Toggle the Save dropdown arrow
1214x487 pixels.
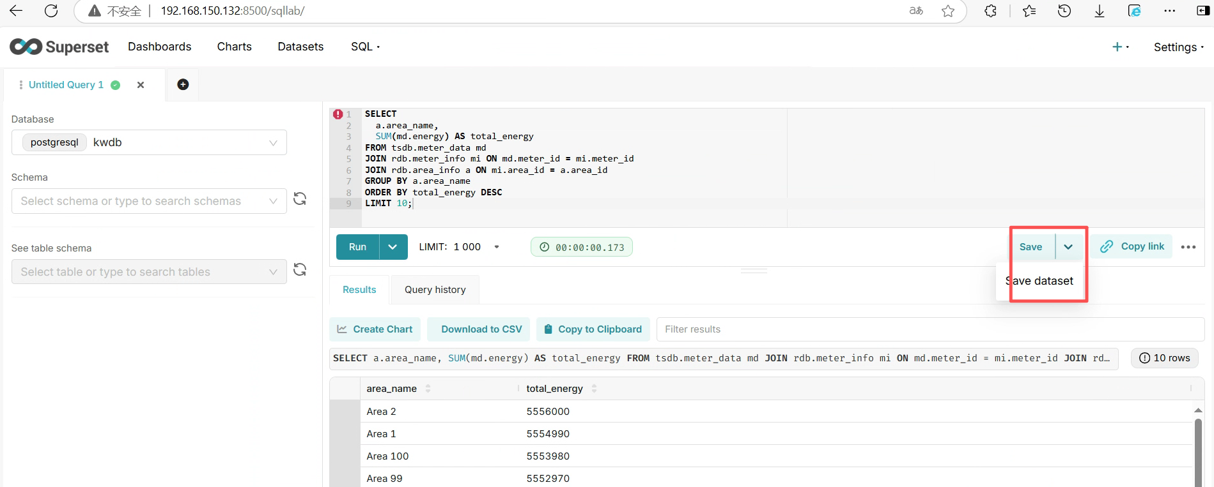coord(1068,247)
